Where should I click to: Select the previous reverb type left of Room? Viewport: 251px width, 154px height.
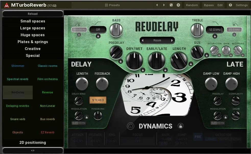(x=142, y=41)
